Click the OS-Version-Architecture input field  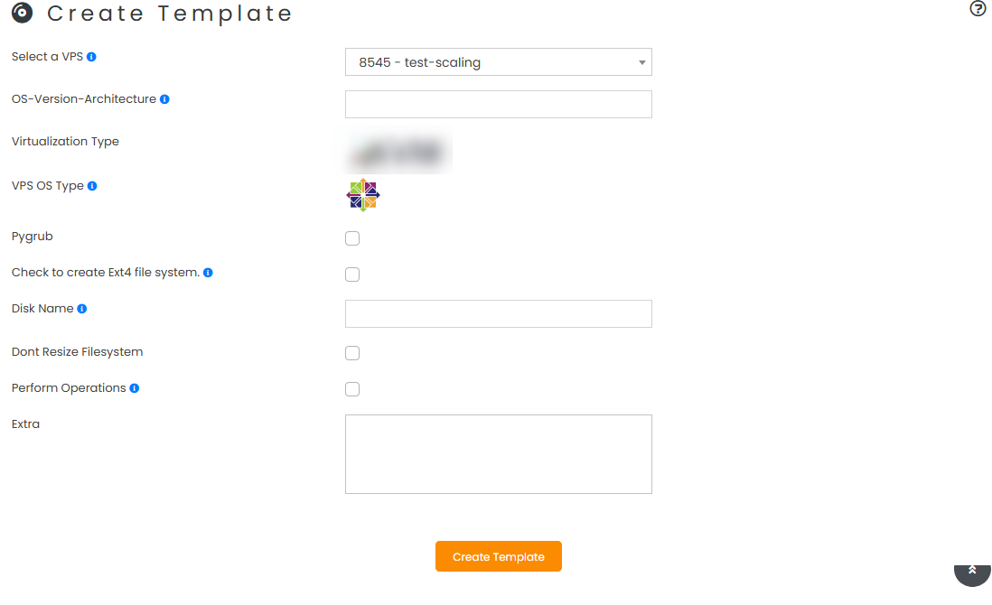point(498,104)
